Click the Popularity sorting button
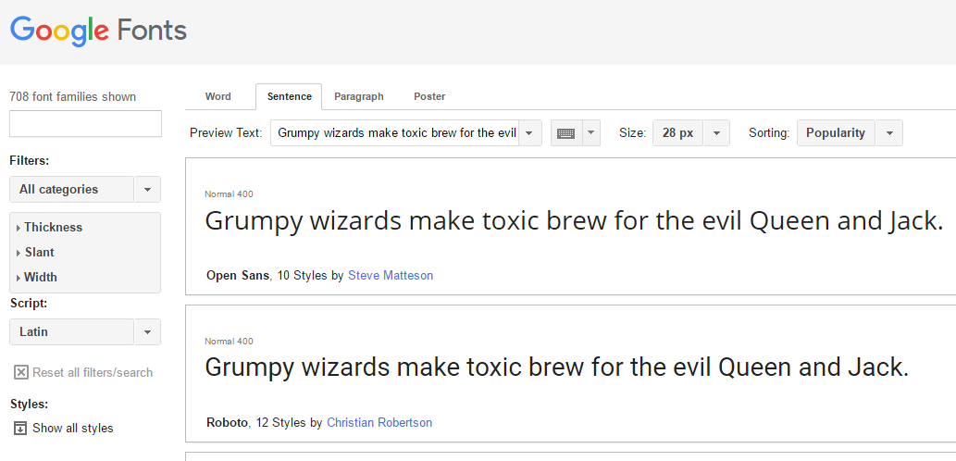The image size is (956, 461). pos(836,133)
